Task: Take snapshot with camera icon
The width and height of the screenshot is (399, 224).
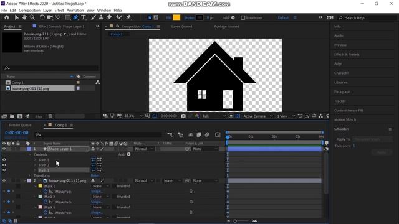Action: [183, 116]
